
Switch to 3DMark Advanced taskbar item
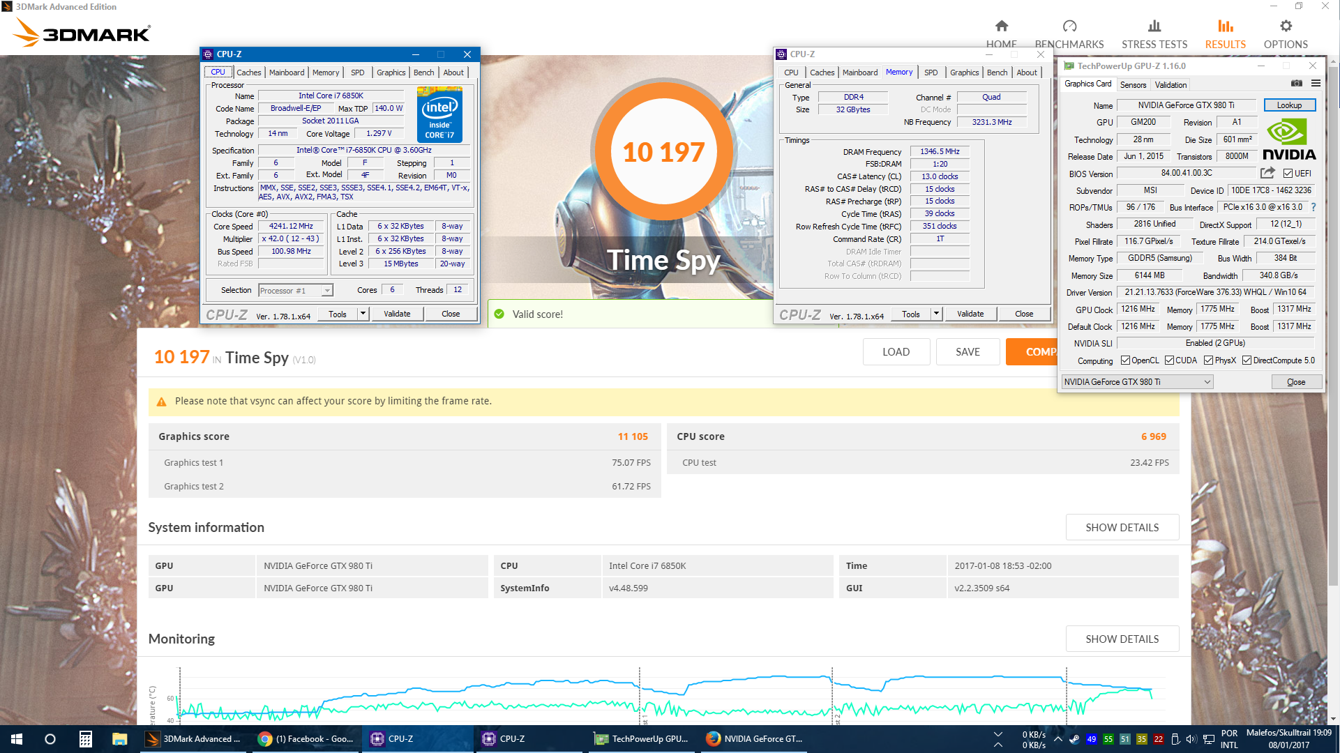(x=193, y=739)
